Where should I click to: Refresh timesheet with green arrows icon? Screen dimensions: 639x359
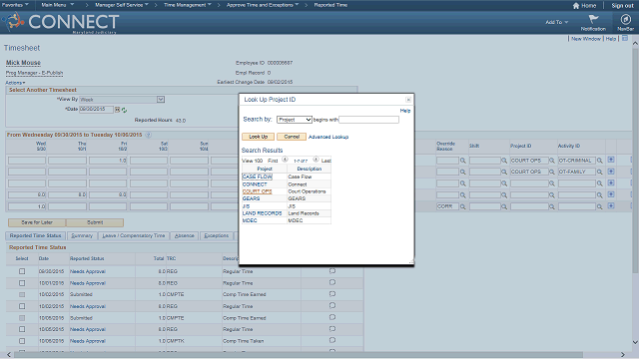click(124, 110)
